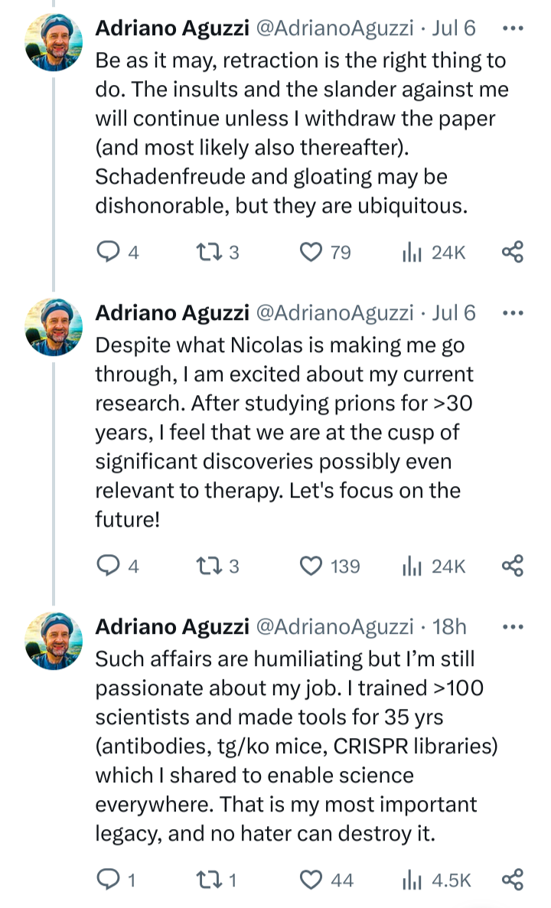
Task: Repost the tweet about retraction
Action: tap(207, 252)
